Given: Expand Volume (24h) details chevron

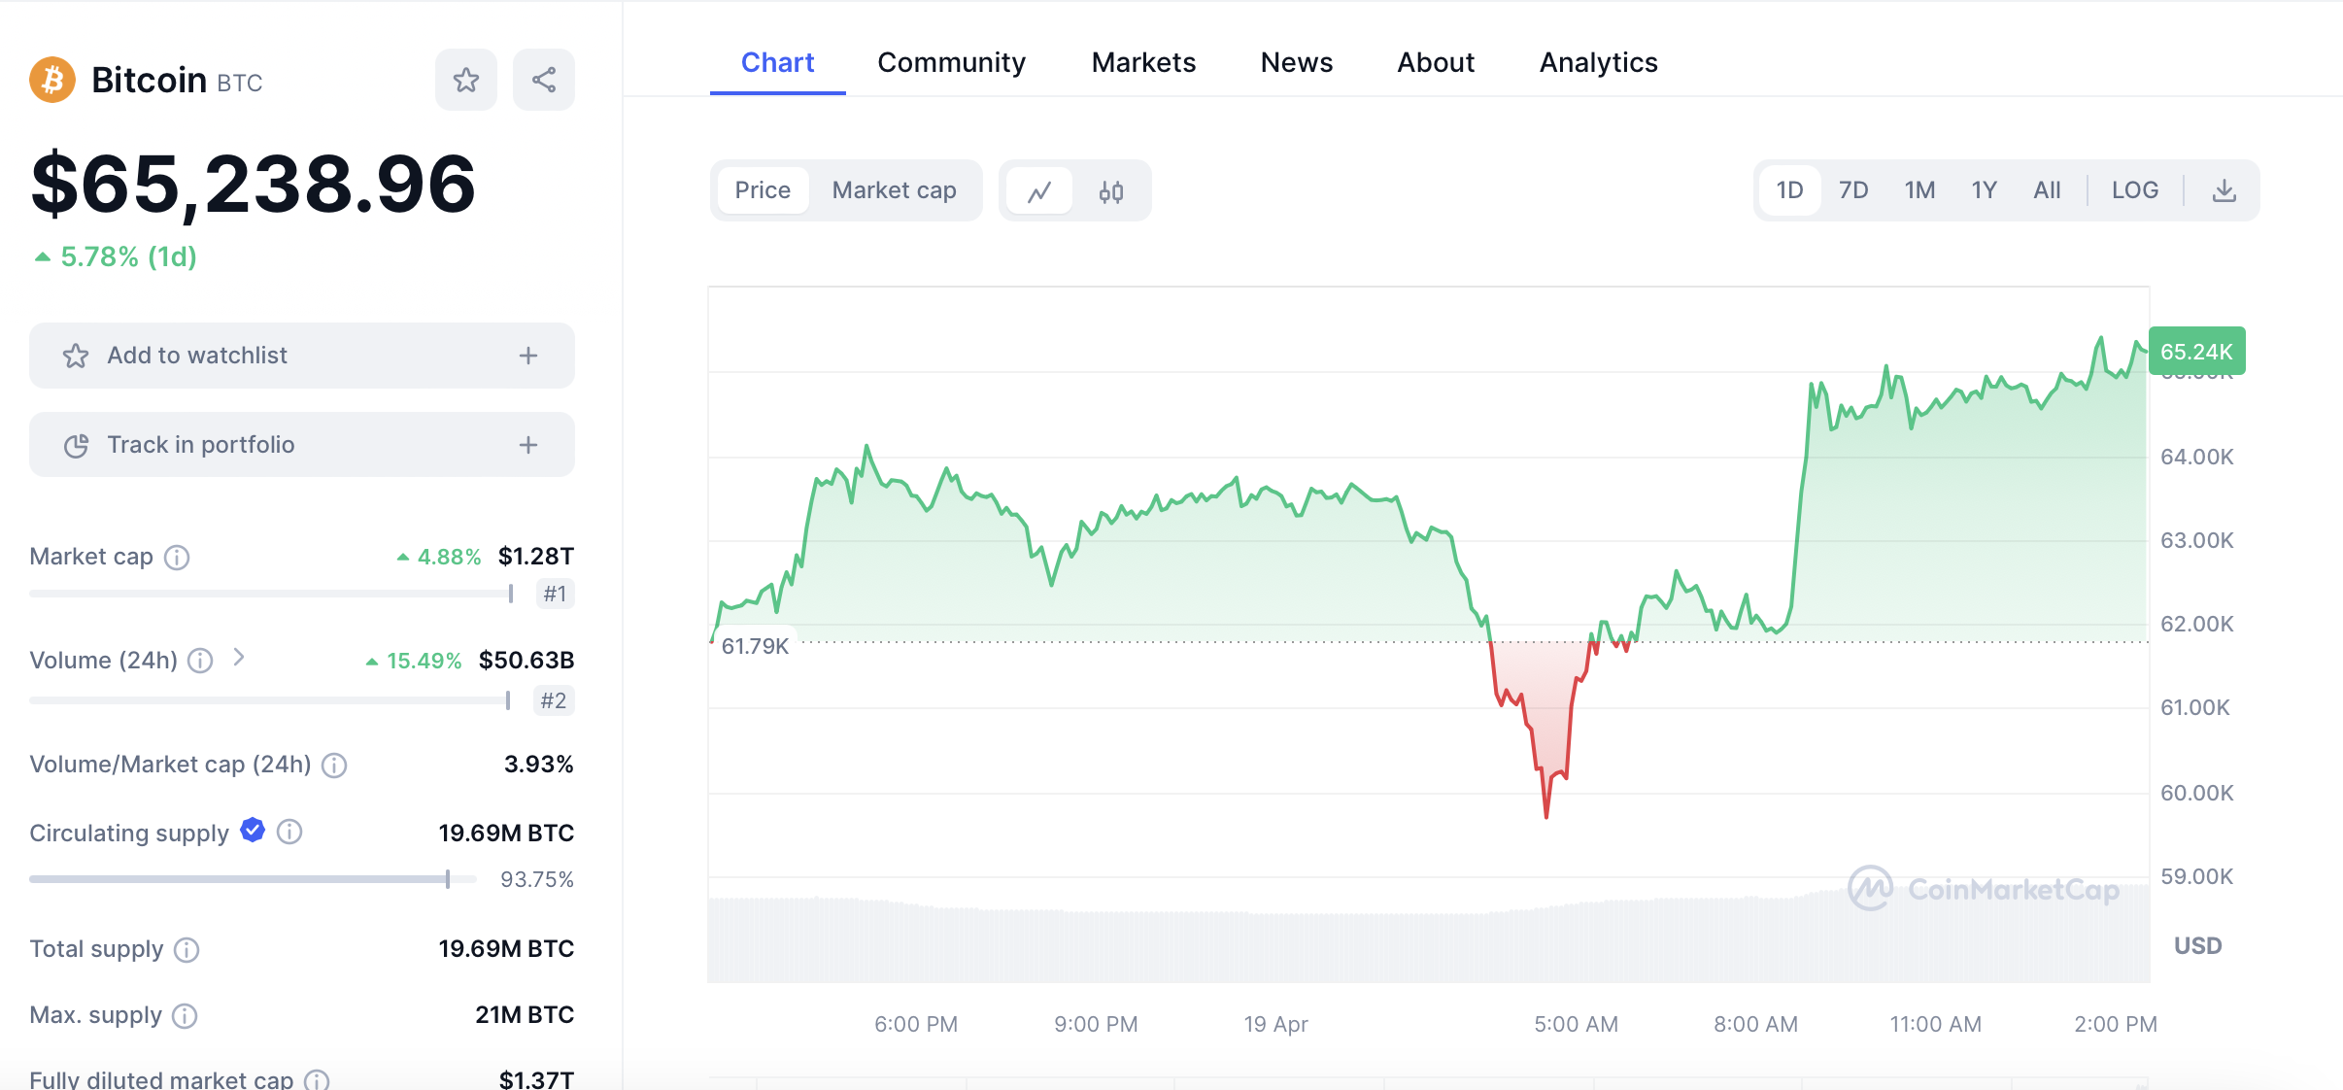Looking at the screenshot, I should pyautogui.click(x=239, y=659).
